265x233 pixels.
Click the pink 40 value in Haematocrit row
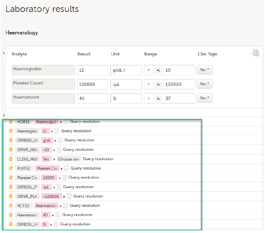click(45, 215)
